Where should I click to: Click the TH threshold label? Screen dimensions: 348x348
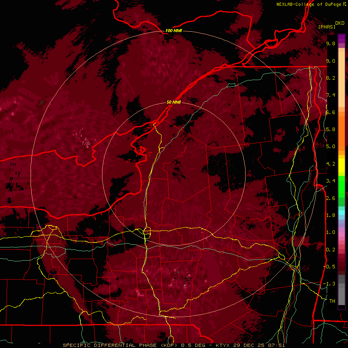(x=332, y=301)
